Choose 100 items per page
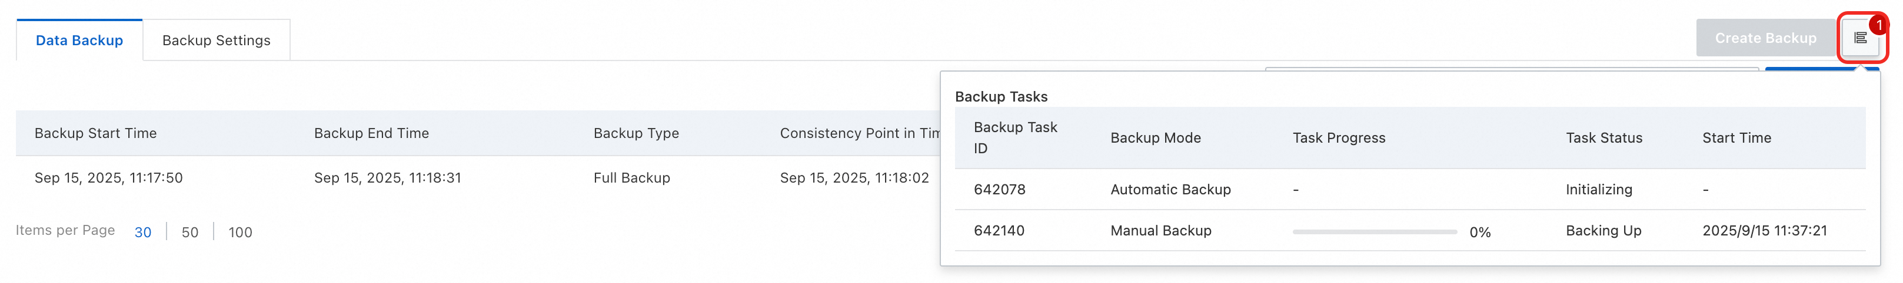Image resolution: width=1903 pixels, height=283 pixels. point(240,232)
